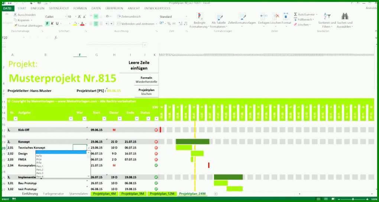Open Bedingte Formatierung
The width and height of the screenshot is (379, 202).
click(x=200, y=20)
